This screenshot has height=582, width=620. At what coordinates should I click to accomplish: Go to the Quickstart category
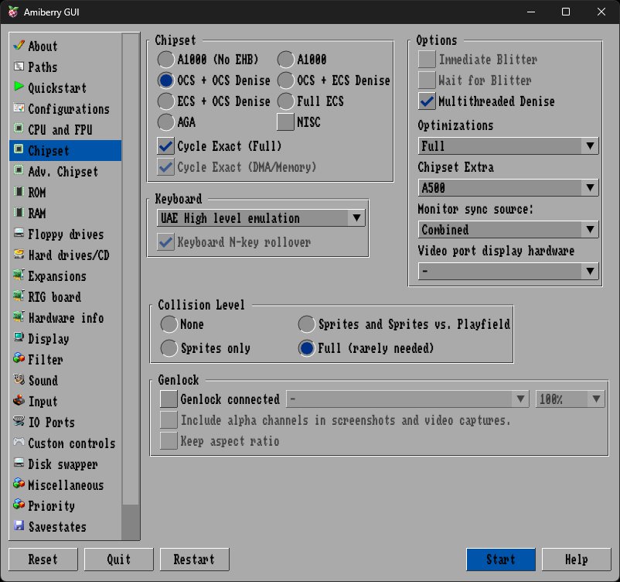pyautogui.click(x=65, y=87)
